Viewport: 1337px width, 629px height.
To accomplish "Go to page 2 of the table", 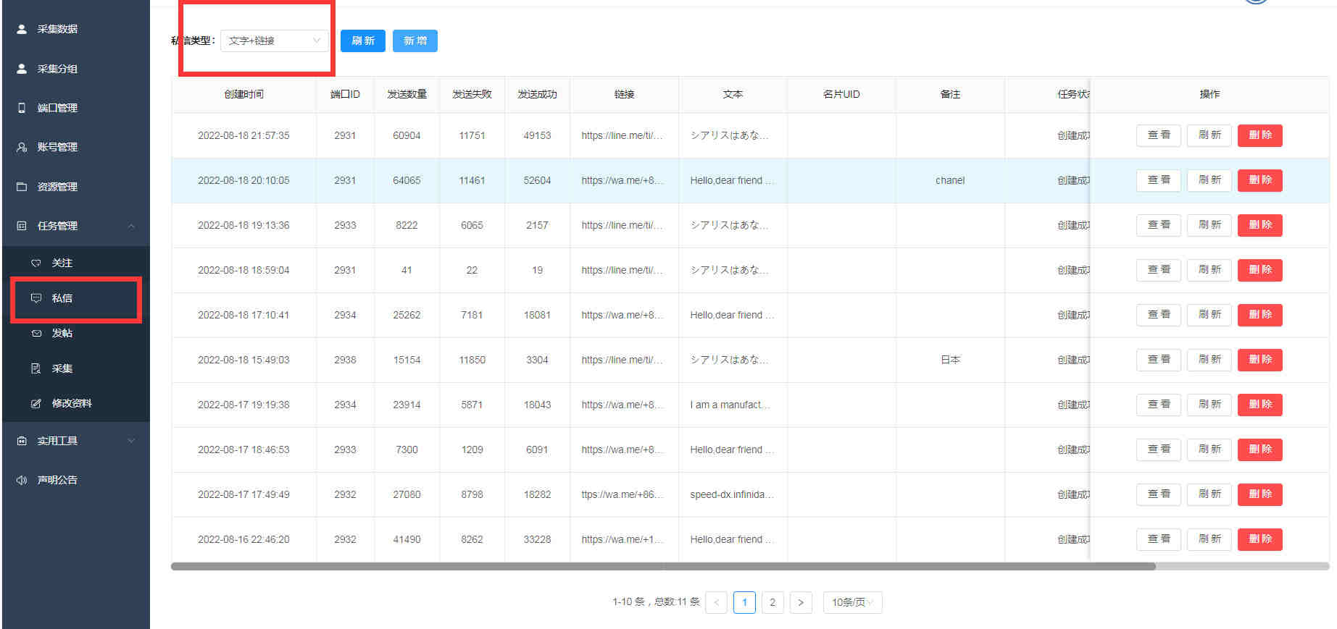I will coord(772,602).
